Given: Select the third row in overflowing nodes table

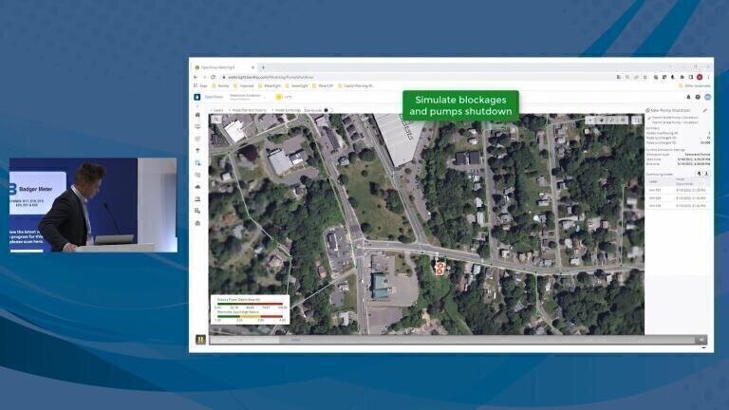Looking at the screenshot, I should (x=678, y=205).
